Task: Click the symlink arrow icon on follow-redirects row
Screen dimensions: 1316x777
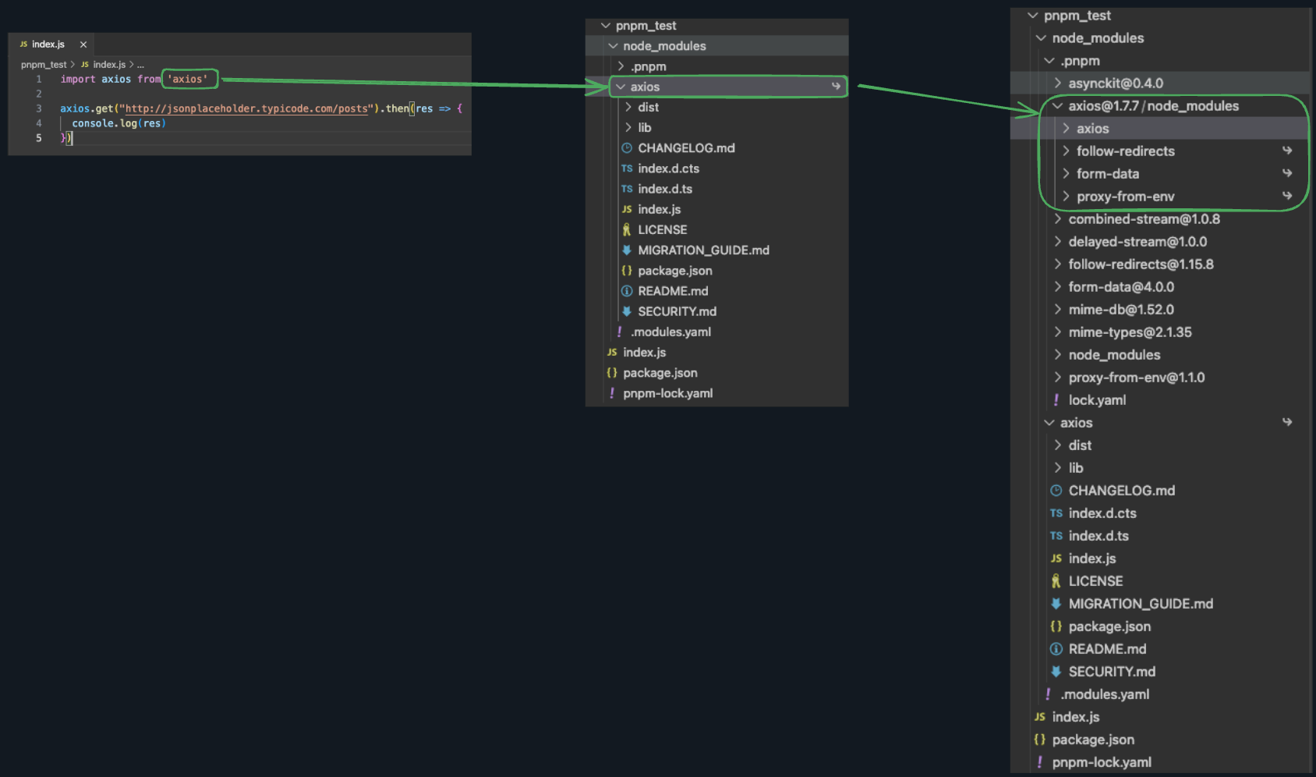Action: tap(1287, 151)
